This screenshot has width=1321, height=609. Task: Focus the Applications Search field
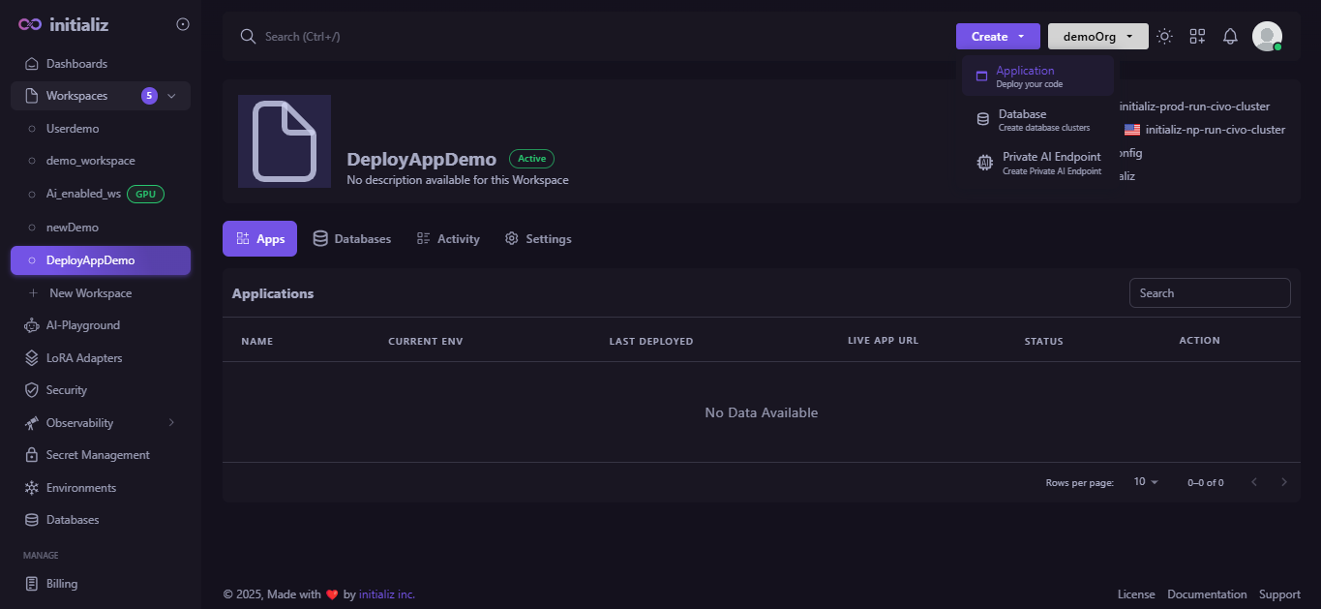[x=1210, y=293]
